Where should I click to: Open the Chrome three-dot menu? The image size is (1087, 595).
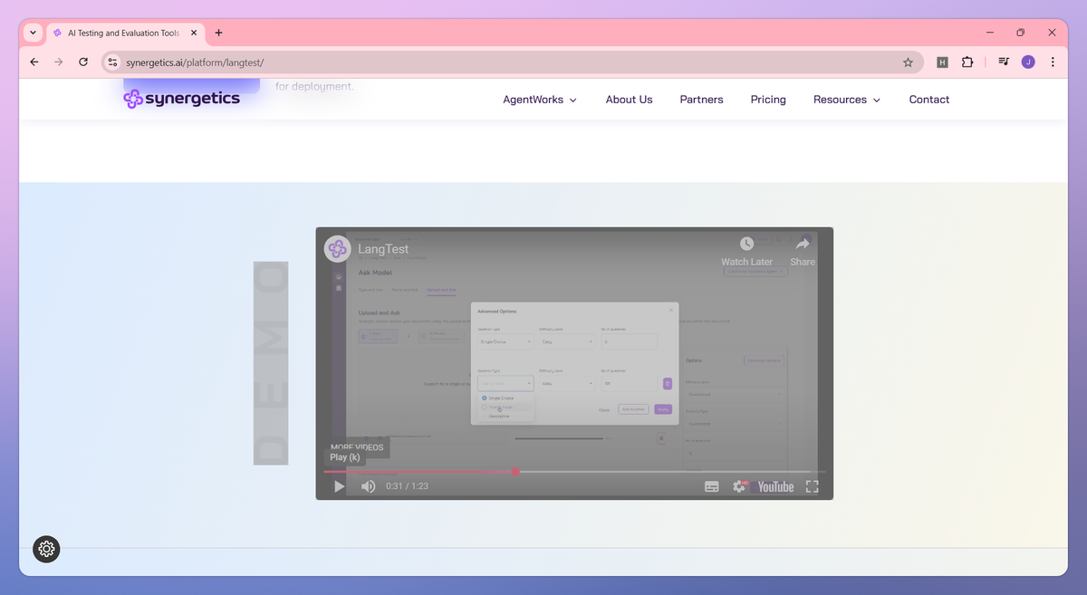point(1053,62)
